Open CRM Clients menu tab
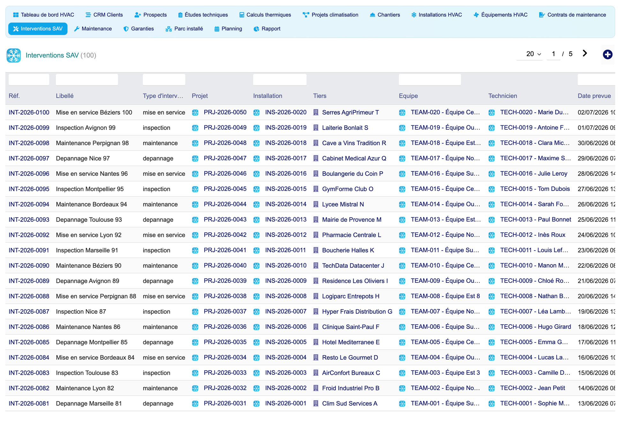Screen dimensions: 621x436 click(x=104, y=15)
